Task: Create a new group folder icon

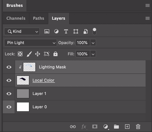Action: 116,127
